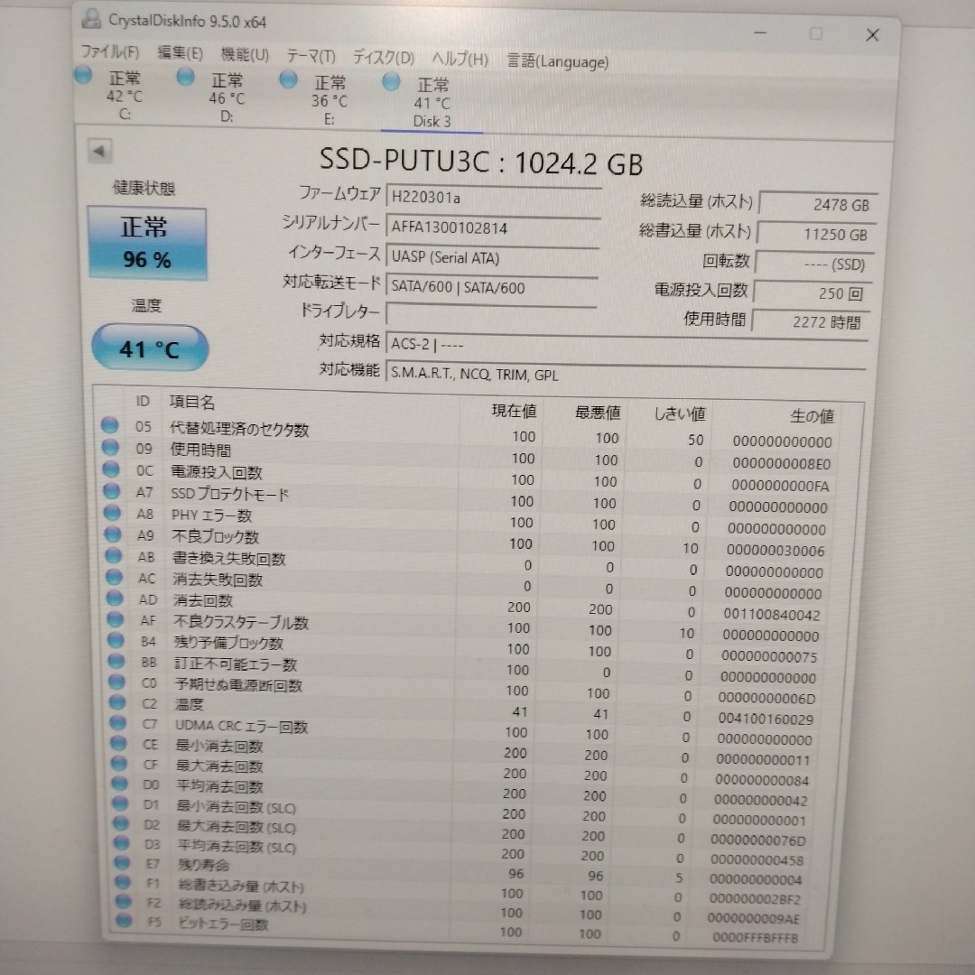Click status icon for D0 平均消去回数

pyautogui.click(x=120, y=783)
